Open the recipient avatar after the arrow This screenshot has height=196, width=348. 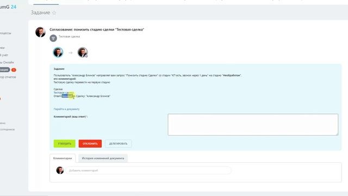tap(83, 52)
